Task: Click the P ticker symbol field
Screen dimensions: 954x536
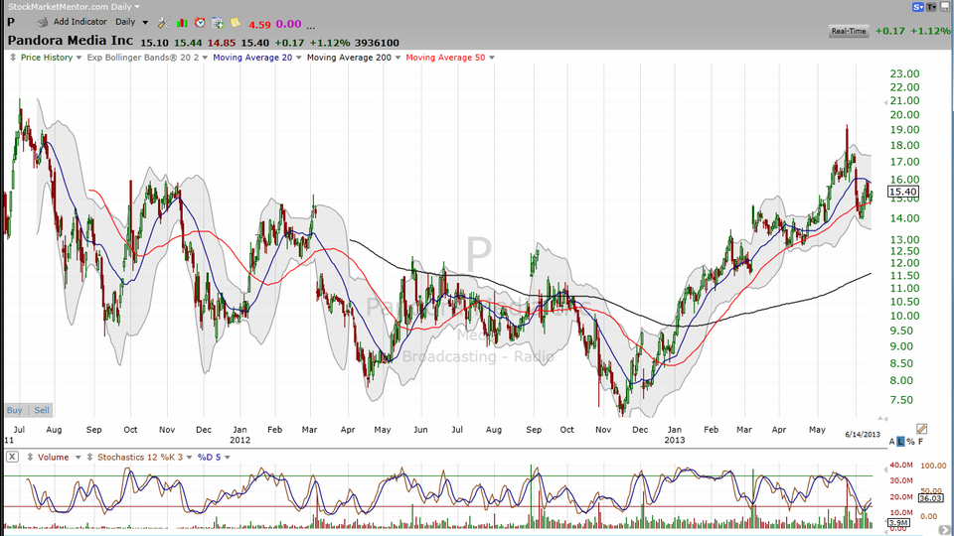Action: pyautogui.click(x=11, y=23)
